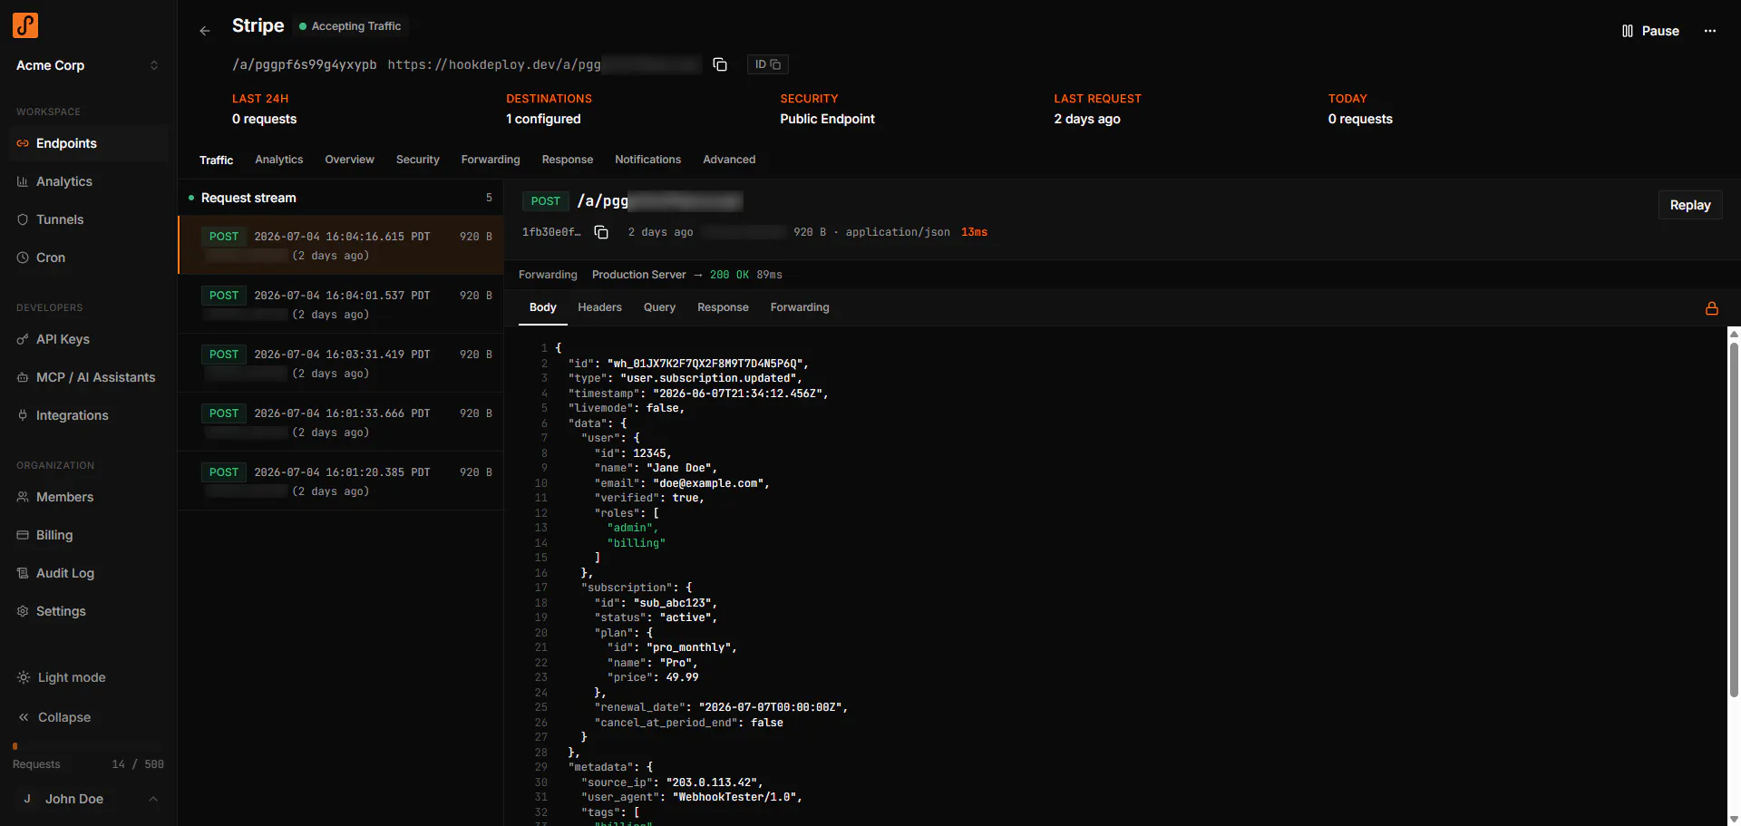
Task: Copy the request ID 1fb30e0f
Action: tap(601, 232)
